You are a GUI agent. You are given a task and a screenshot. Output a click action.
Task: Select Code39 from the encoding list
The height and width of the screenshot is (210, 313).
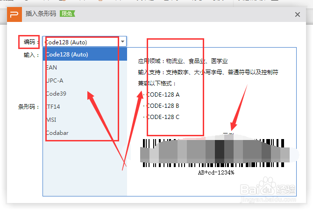point(85,93)
